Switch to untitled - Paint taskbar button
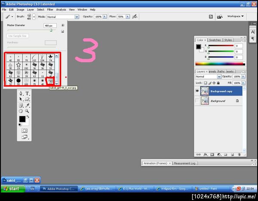 211,189
